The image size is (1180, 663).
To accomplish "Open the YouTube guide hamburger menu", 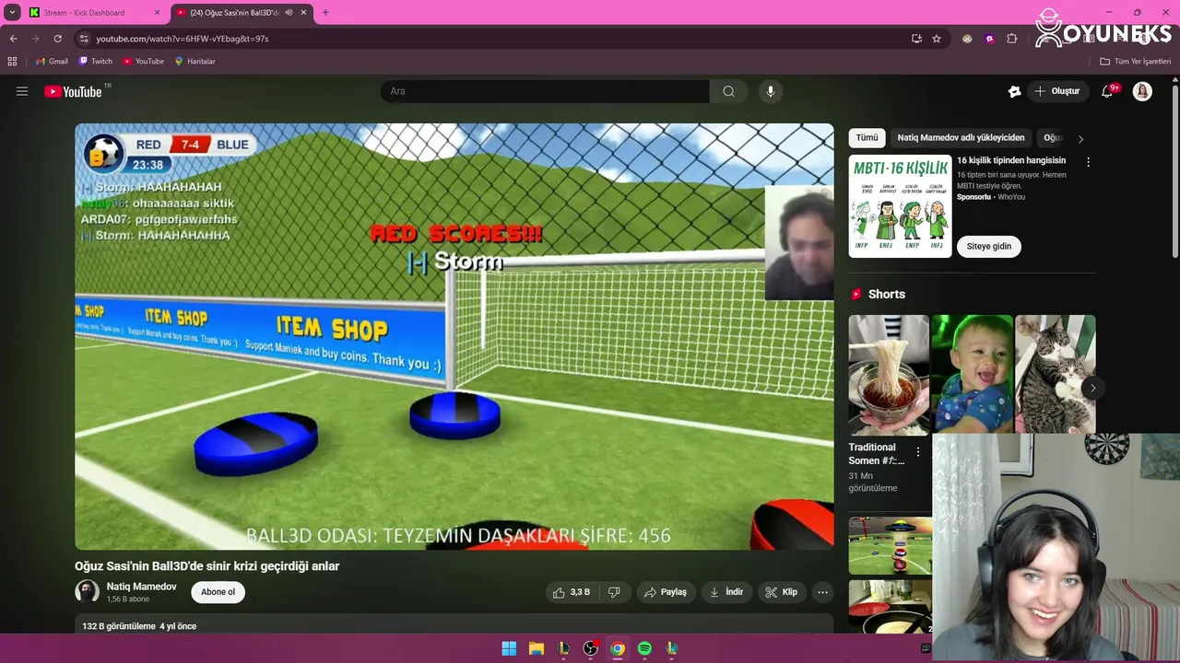I will coord(22,91).
